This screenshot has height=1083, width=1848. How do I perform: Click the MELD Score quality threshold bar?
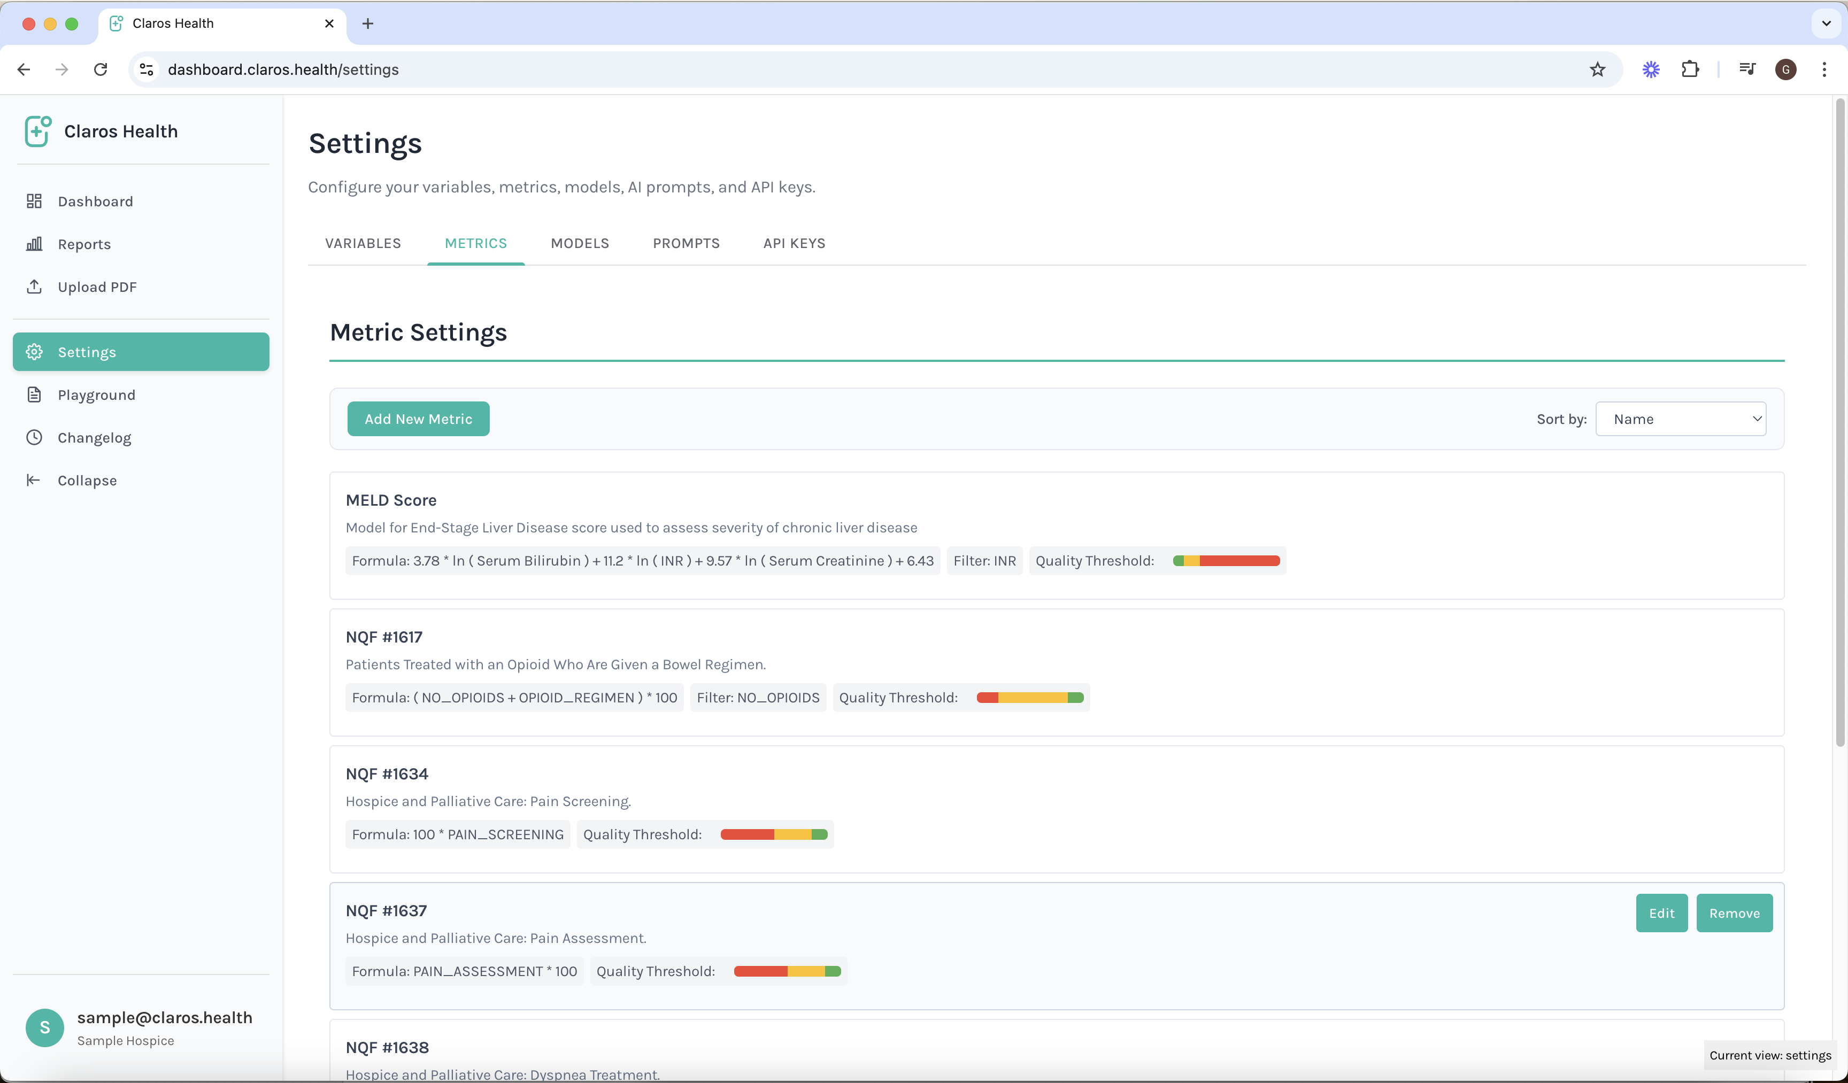tap(1226, 560)
